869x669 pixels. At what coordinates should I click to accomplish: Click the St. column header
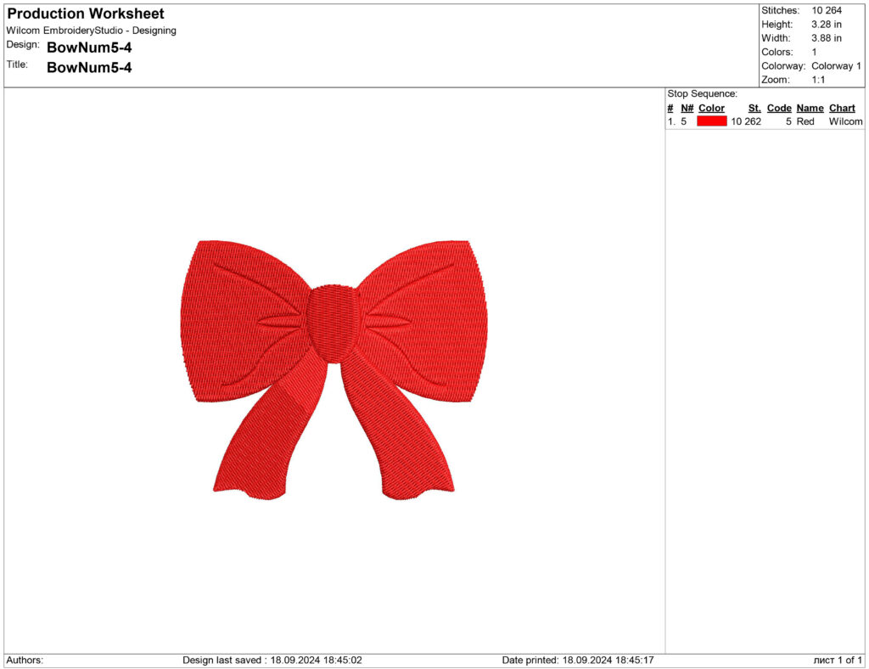754,108
